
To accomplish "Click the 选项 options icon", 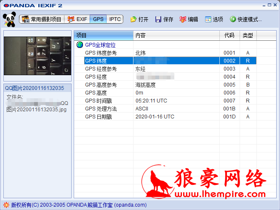I will (208, 19).
